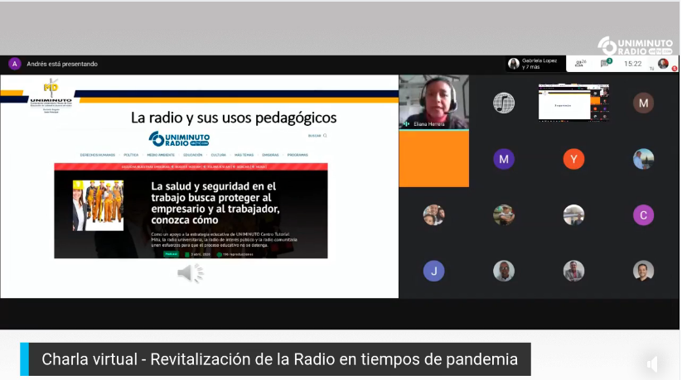Image resolution: width=682 pixels, height=380 pixels.
Task: Click the article date with calendar icon
Action: point(198,254)
